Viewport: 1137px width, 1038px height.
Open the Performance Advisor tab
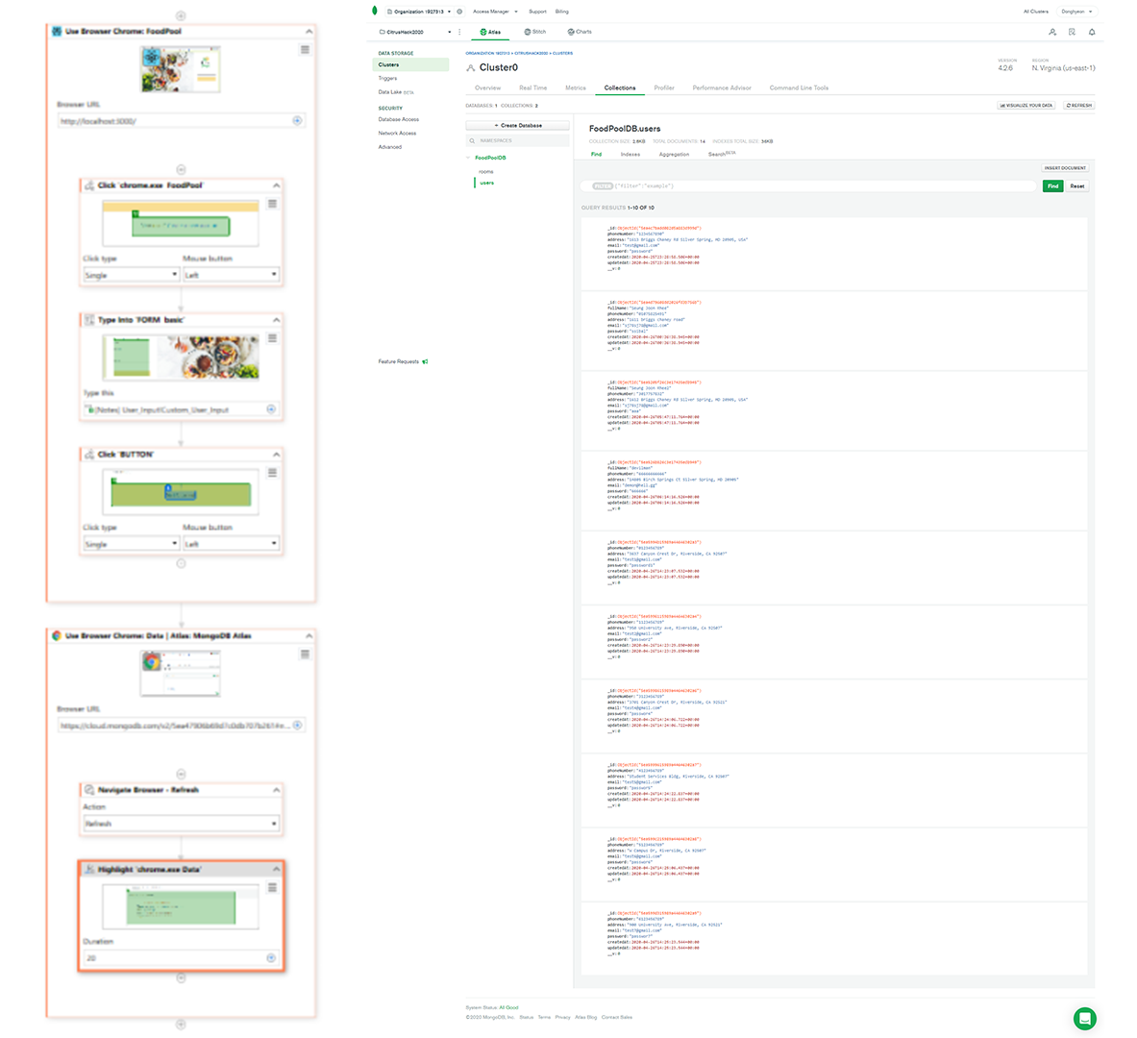[722, 87]
